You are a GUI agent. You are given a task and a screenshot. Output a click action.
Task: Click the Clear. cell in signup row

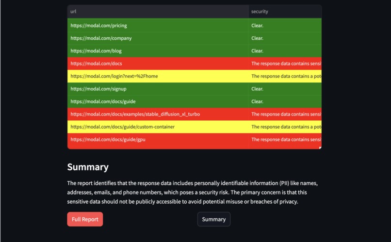pyautogui.click(x=285, y=89)
